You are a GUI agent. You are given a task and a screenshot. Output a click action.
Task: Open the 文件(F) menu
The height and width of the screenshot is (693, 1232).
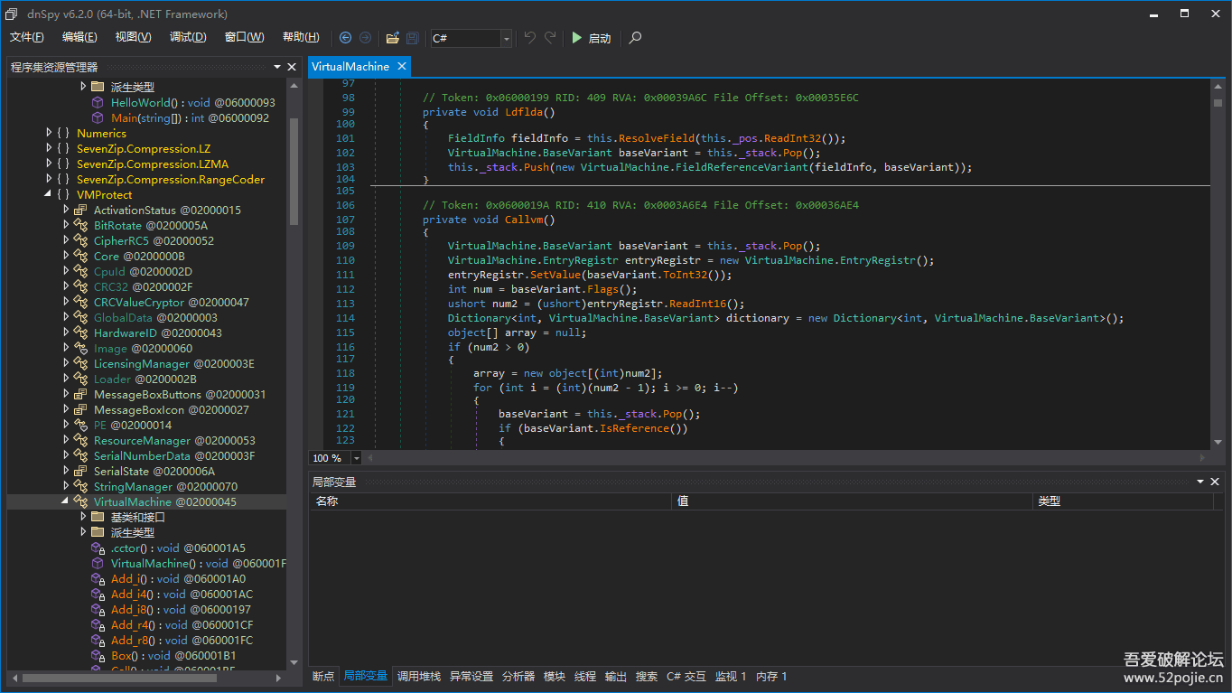click(x=27, y=37)
